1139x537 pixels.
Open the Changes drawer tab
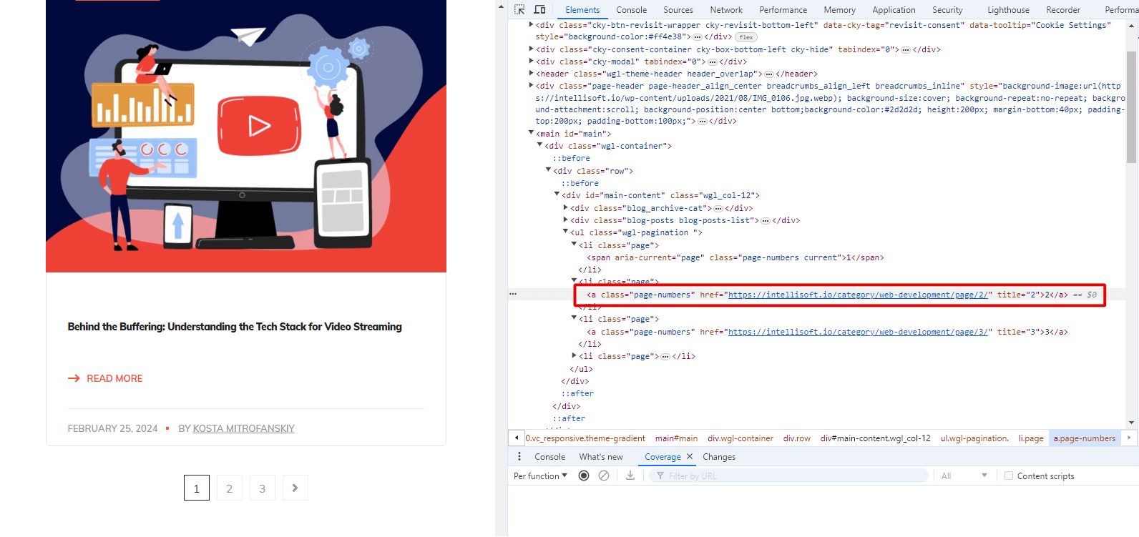click(719, 457)
